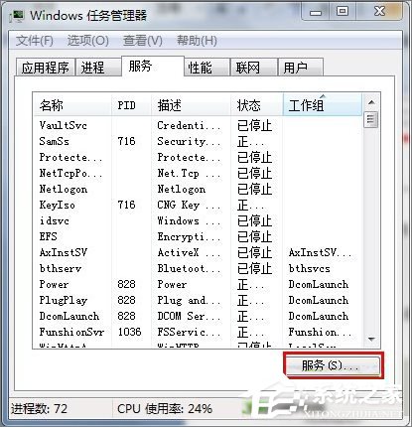Screen dimensions: 412x427
Task: Click the Credenti... description cell
Action: click(189, 125)
